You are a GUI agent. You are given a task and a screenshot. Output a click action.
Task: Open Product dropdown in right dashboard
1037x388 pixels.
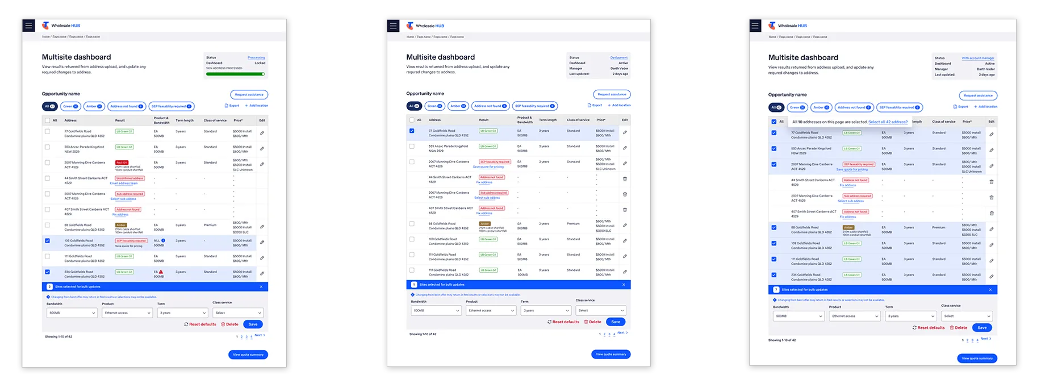855,316
